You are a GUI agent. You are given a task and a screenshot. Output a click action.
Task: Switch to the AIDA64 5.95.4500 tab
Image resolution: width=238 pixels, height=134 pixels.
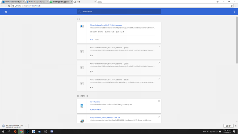(x=13, y=2)
